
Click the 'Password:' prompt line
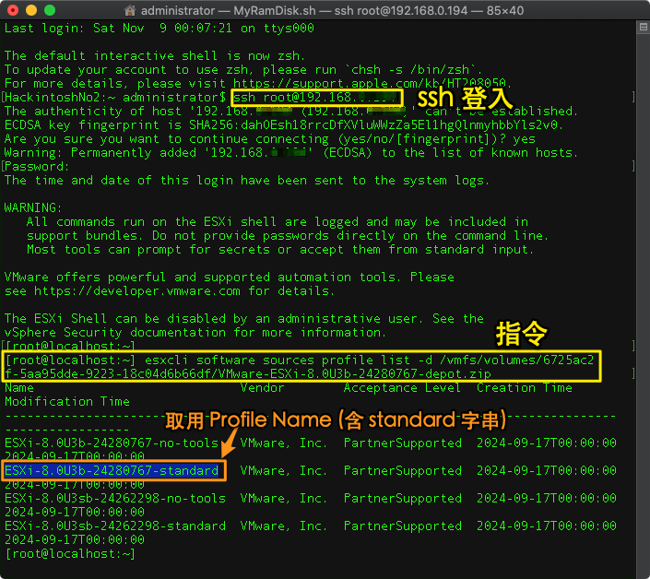pos(37,167)
